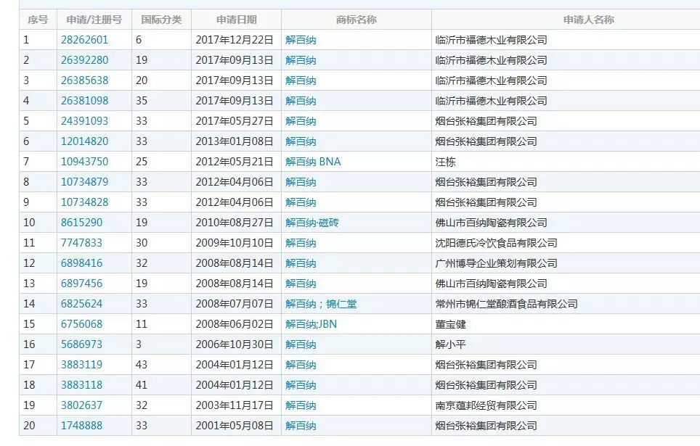The image size is (700, 446).
Task: Click the 申请/注册号 column header
Action: (94, 20)
